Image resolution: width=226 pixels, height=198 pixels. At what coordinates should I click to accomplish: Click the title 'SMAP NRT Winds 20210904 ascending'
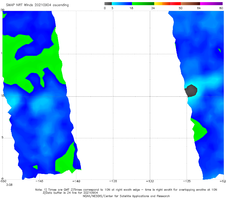(37, 5)
